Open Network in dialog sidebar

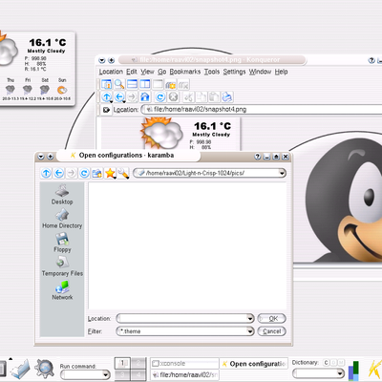62,290
